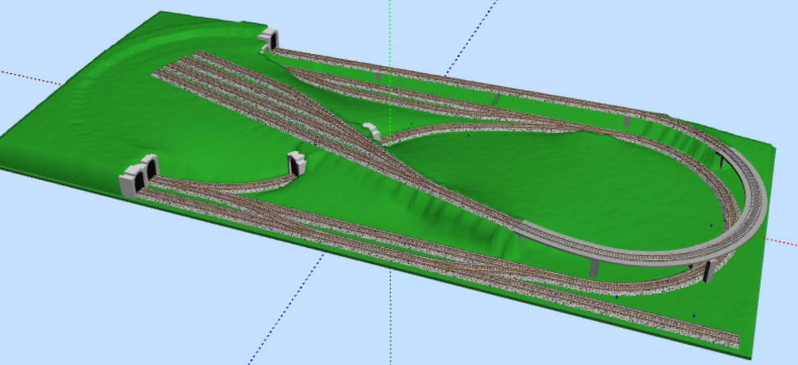
Task: Click the double tunnel portal at left edge
Action: (138, 176)
